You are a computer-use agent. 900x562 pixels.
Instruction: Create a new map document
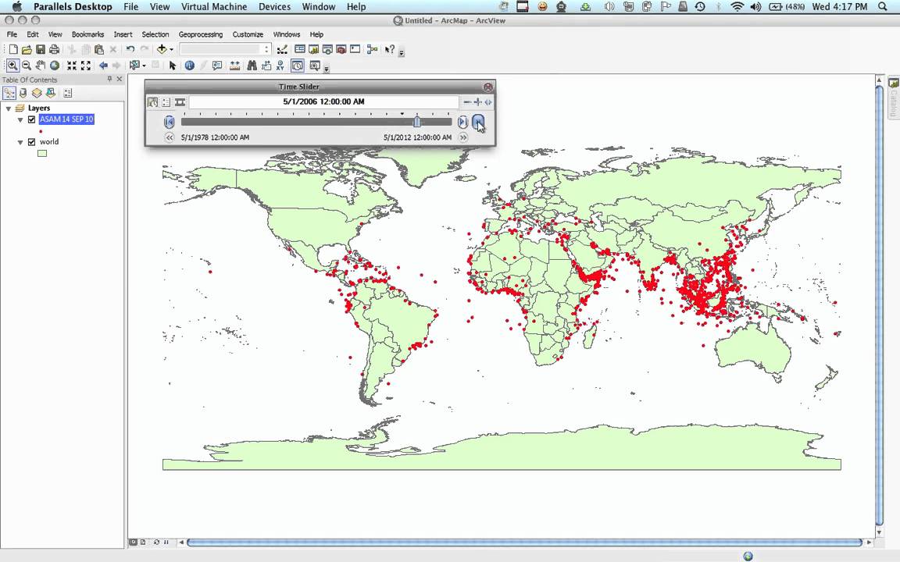[x=12, y=49]
